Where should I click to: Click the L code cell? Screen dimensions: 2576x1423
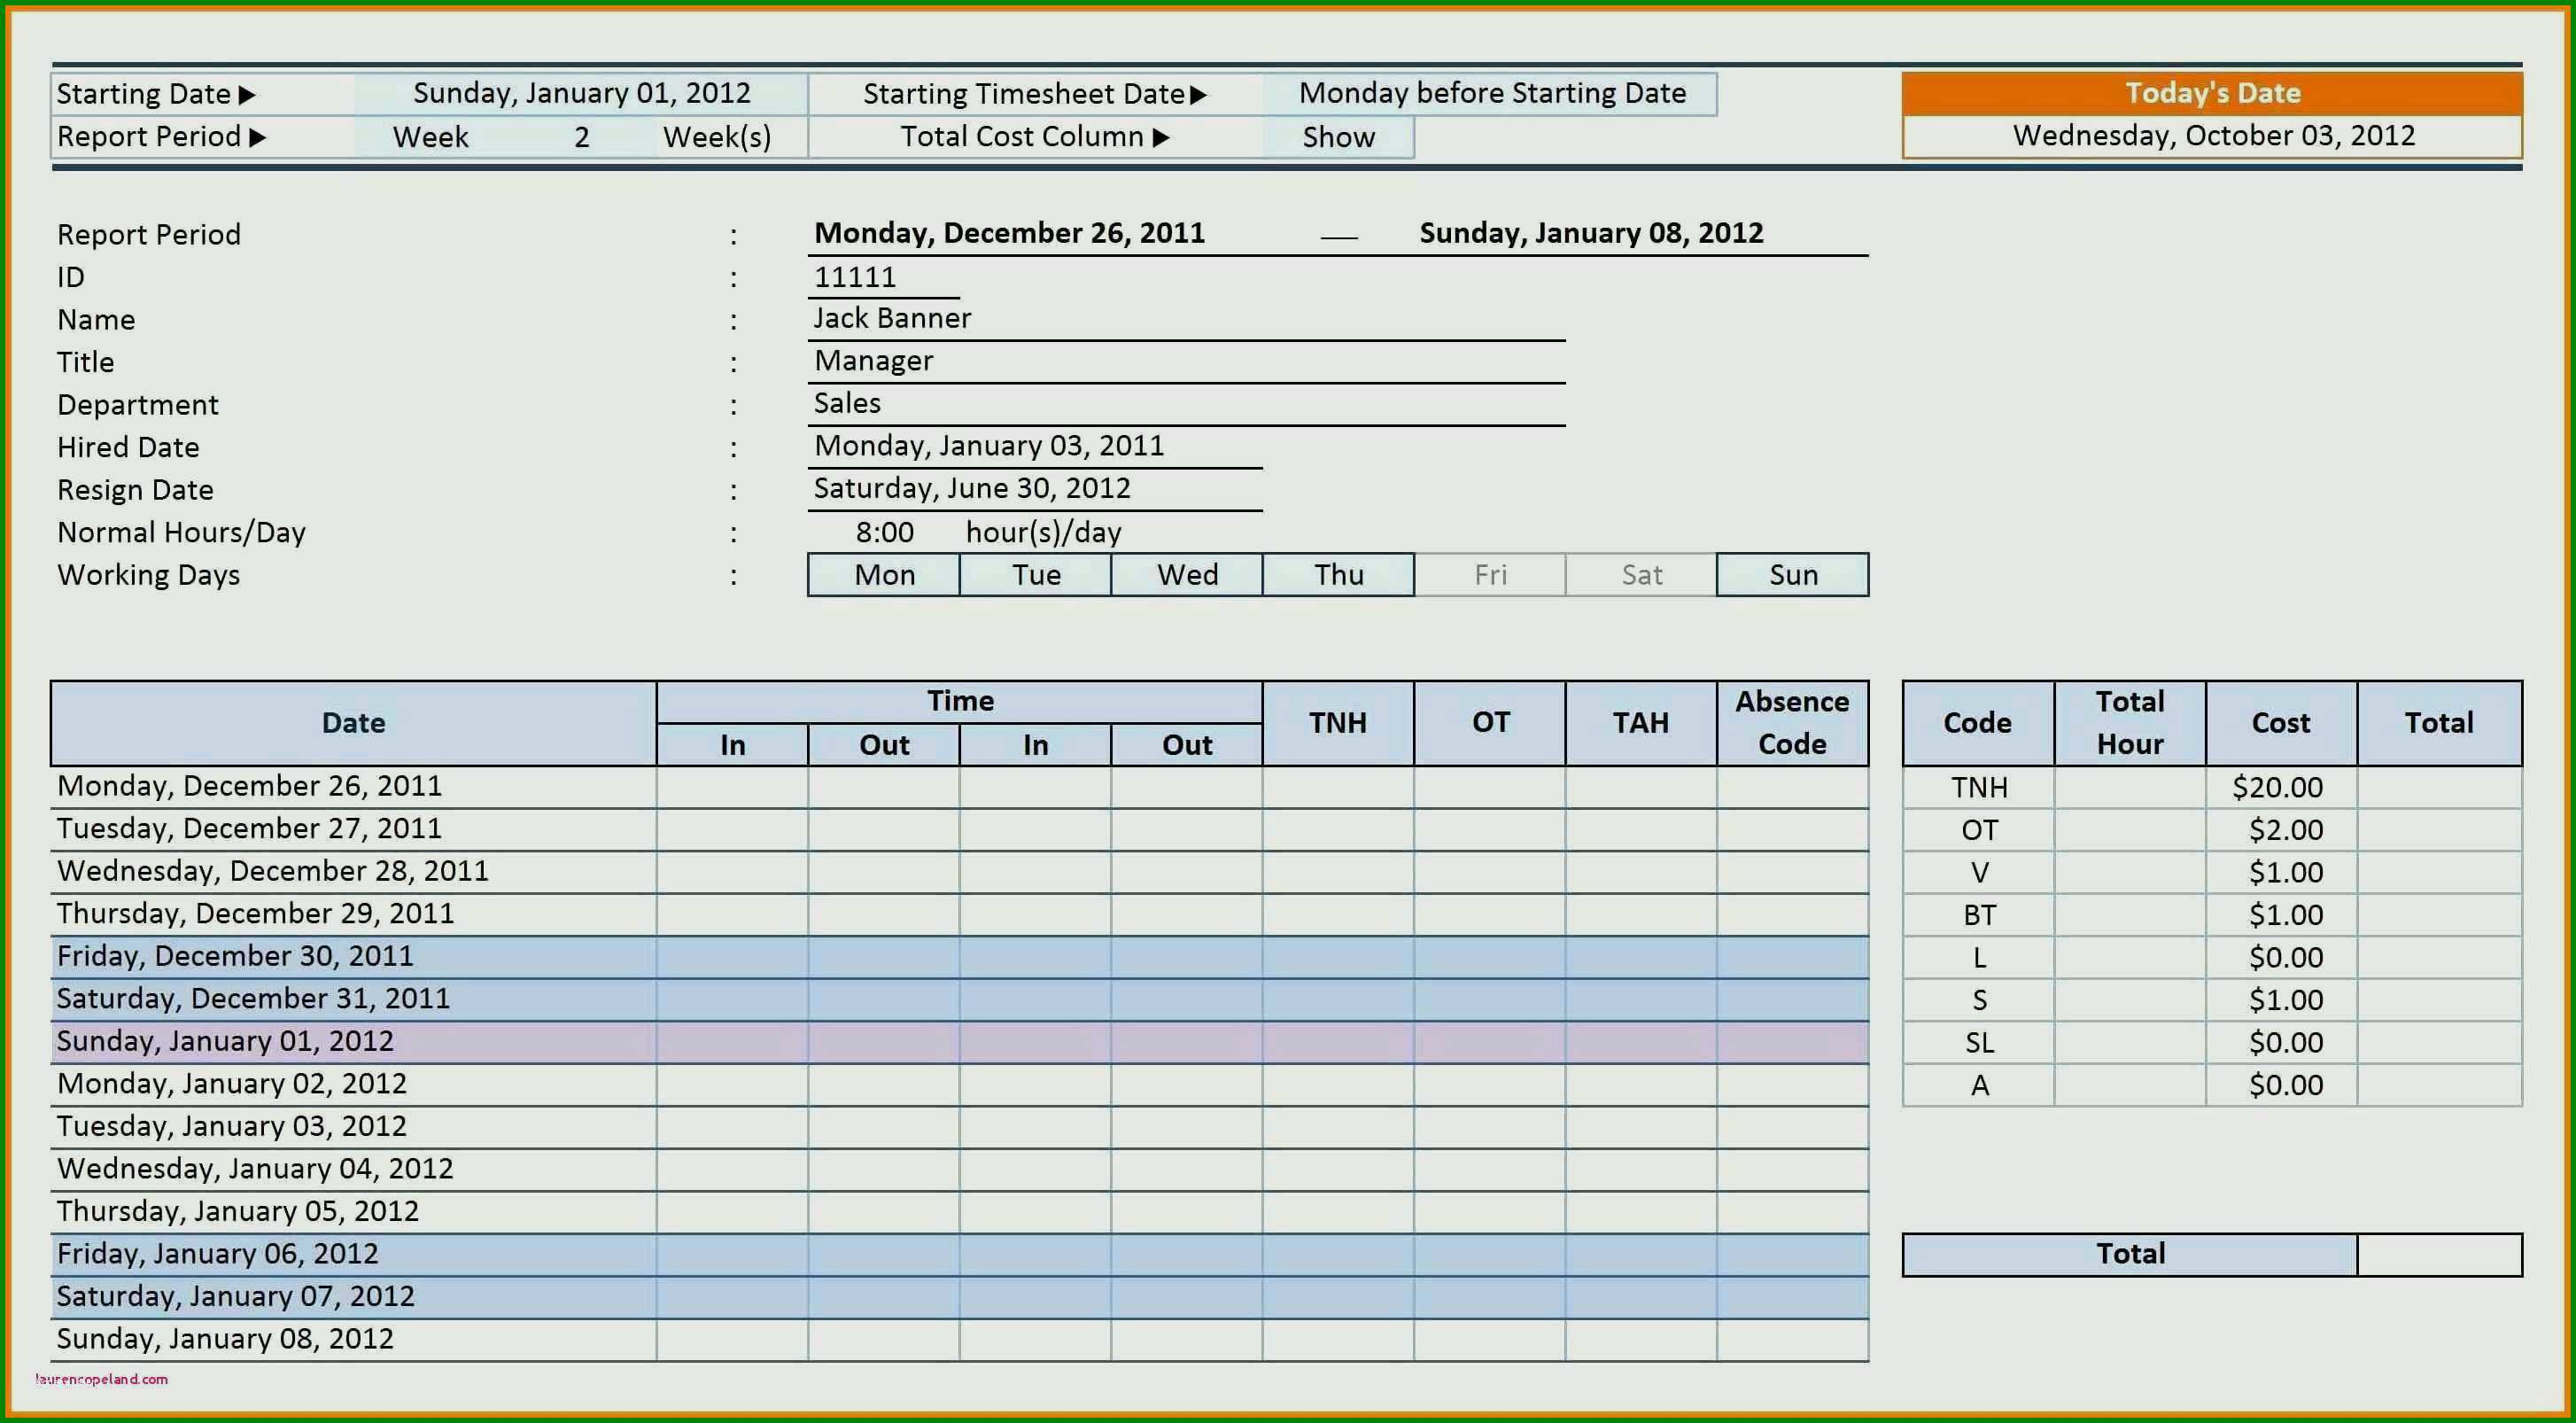(1979, 958)
